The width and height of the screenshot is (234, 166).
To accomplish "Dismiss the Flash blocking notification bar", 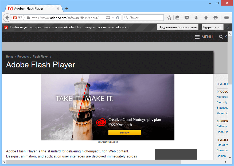I will pos(228,27).
